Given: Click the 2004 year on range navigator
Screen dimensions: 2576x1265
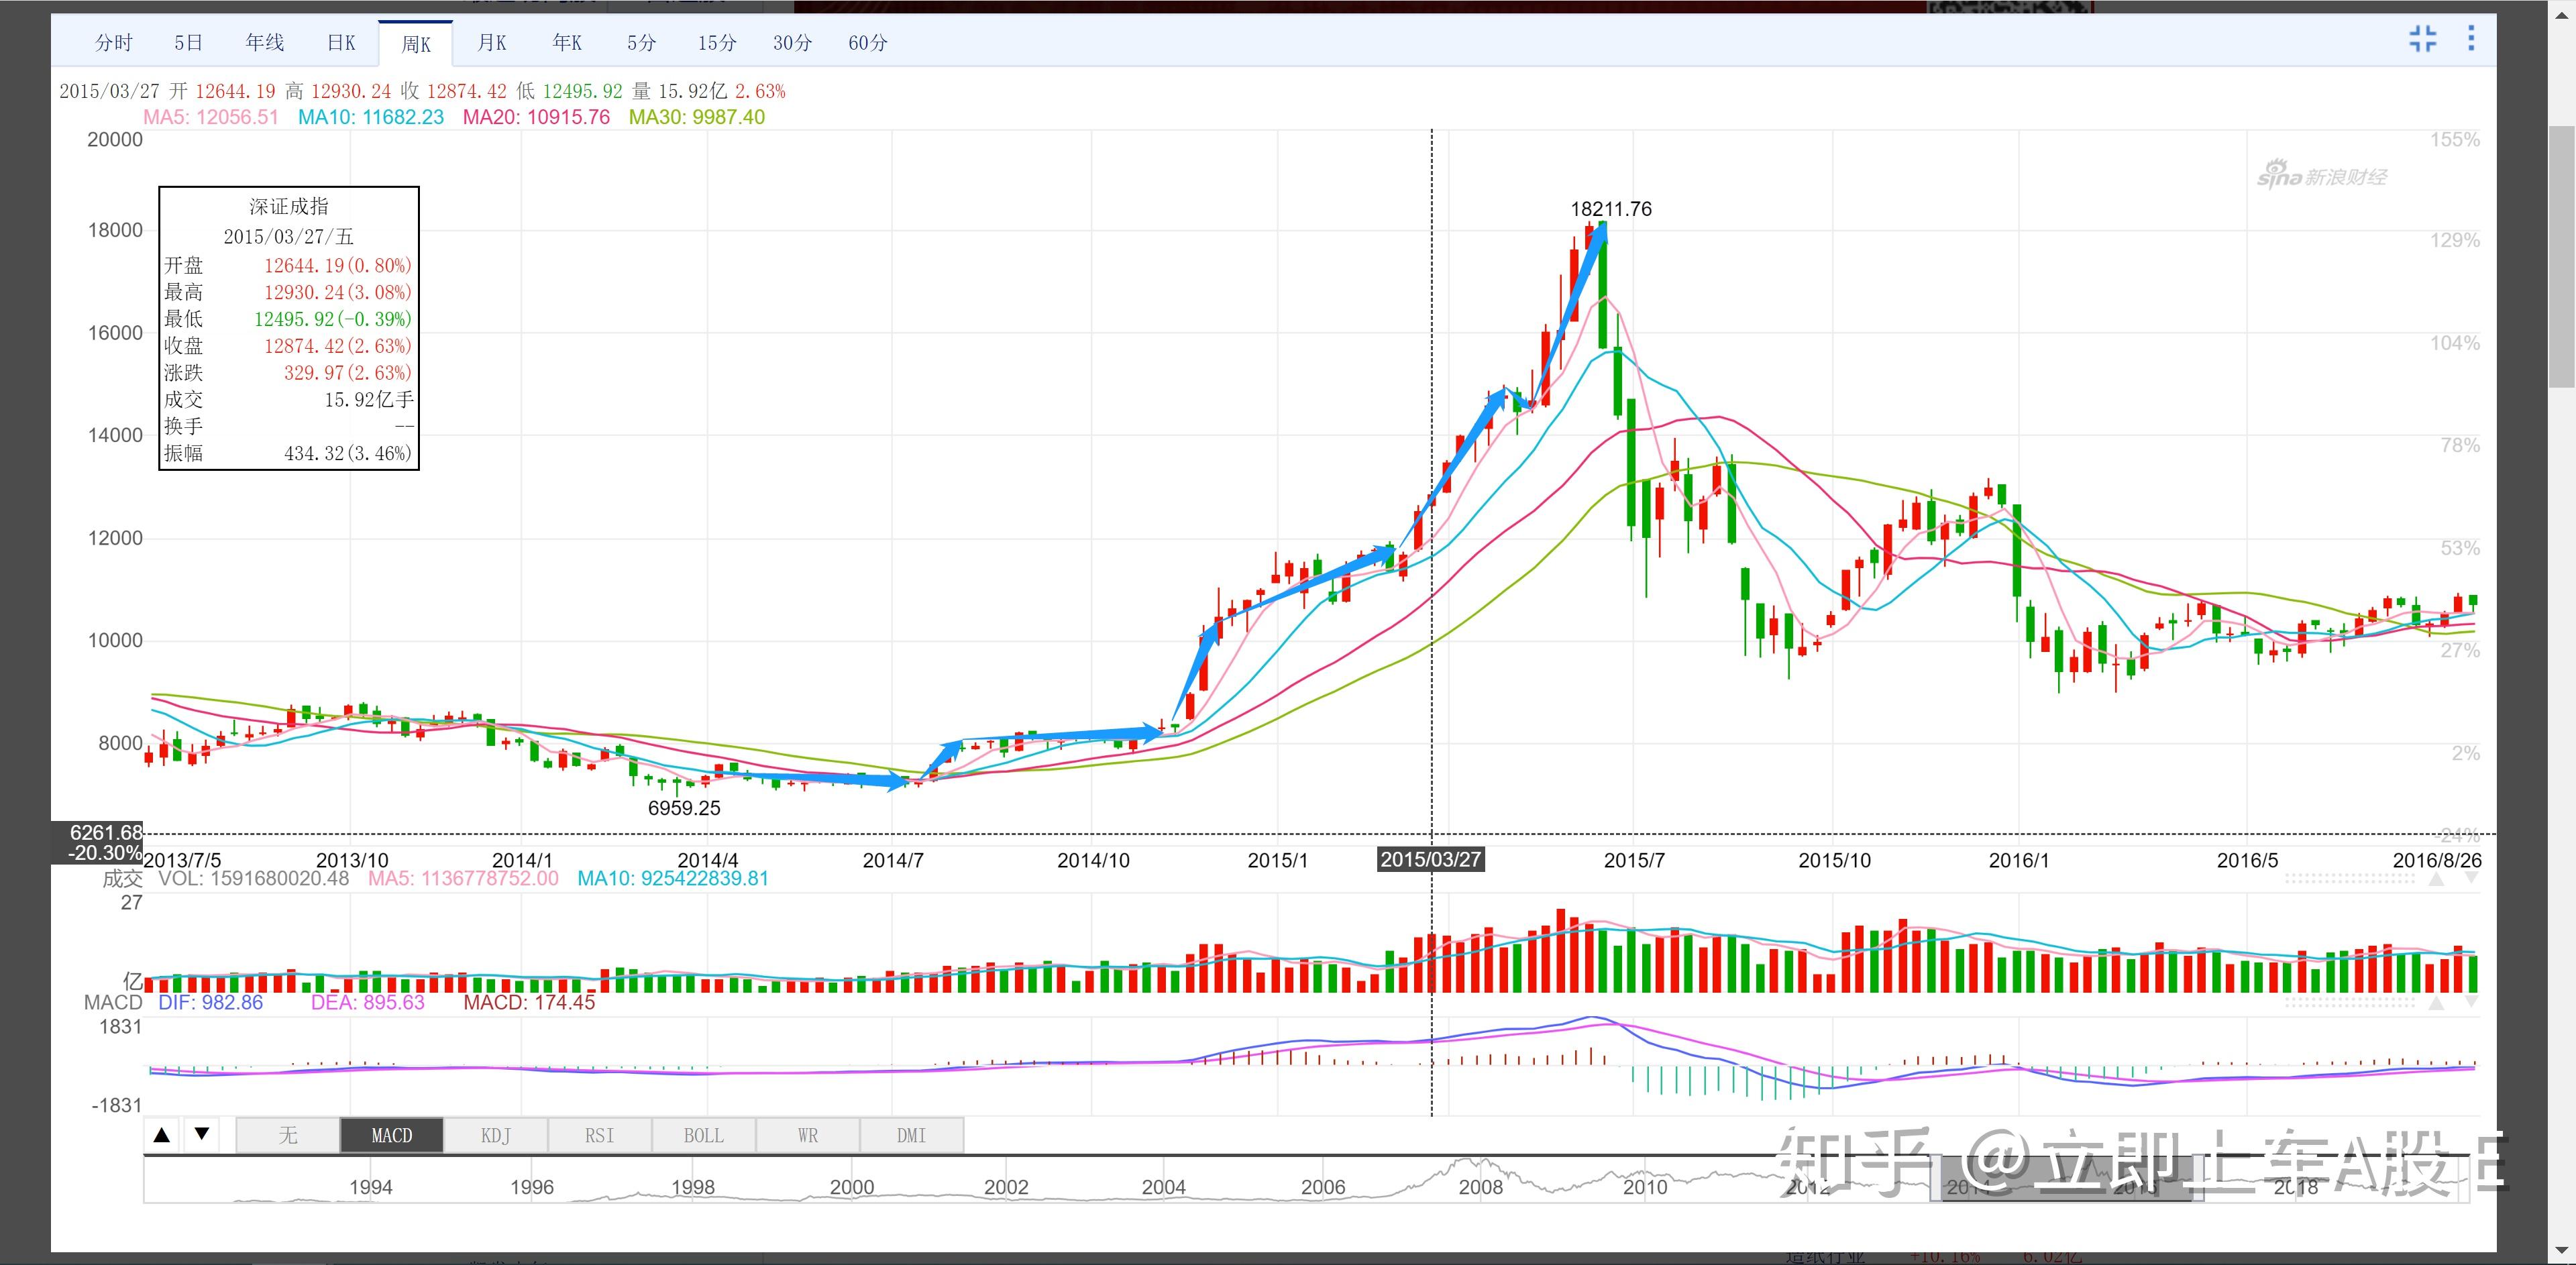Looking at the screenshot, I should point(1164,1187).
